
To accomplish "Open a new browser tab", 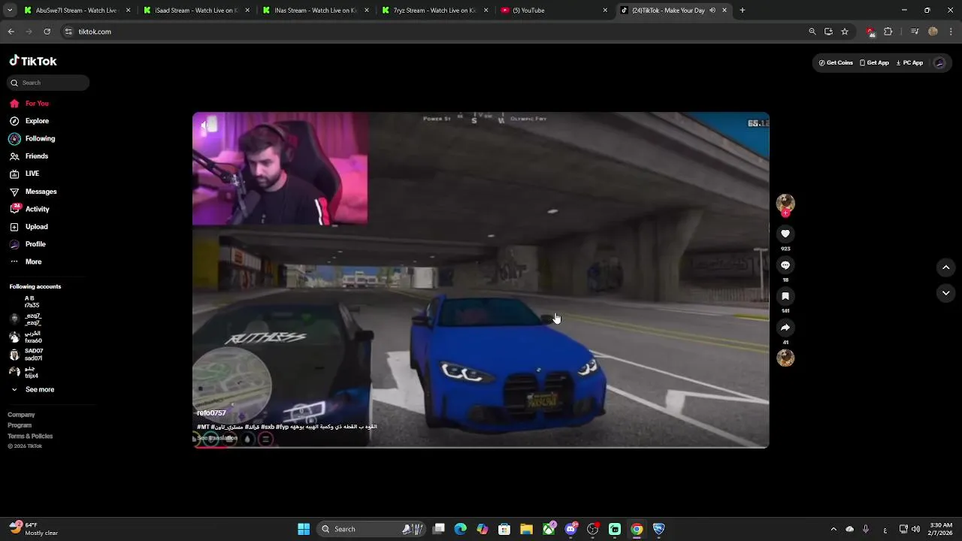I will [743, 11].
